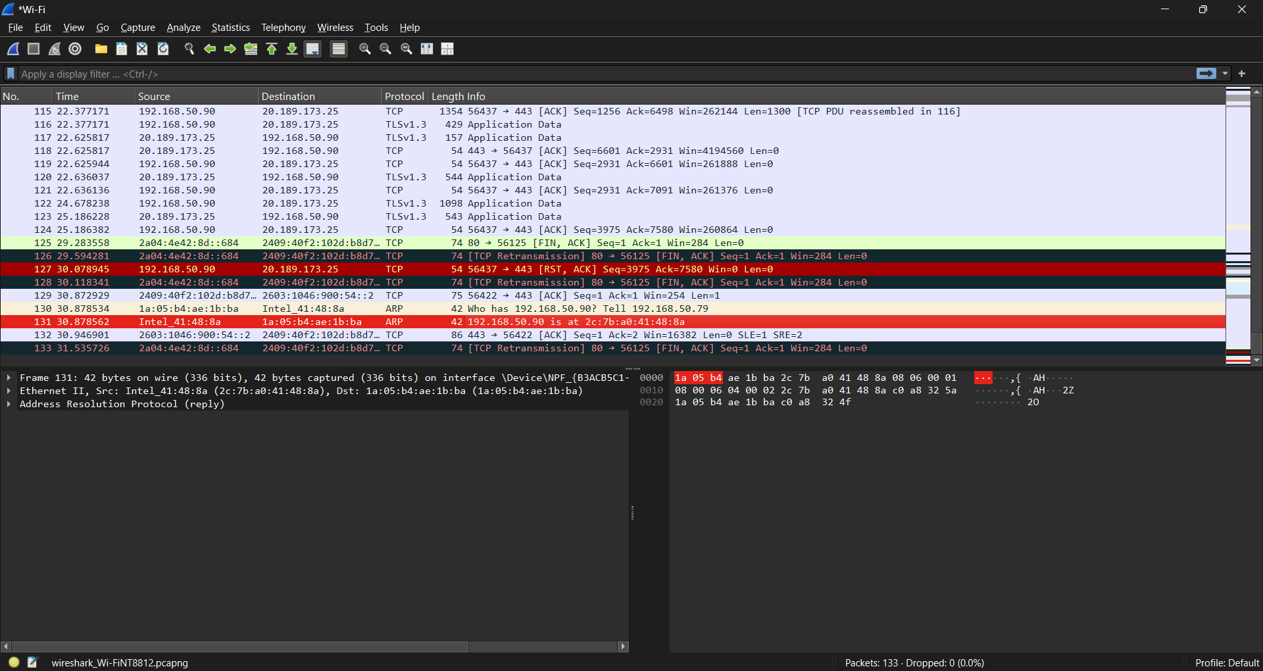Go back in packet history

click(210, 49)
